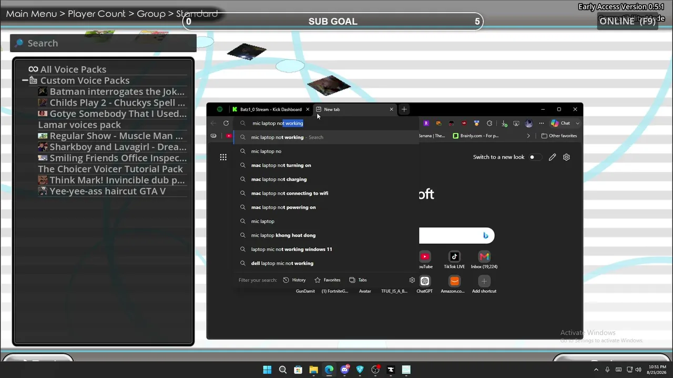Open the Other favorites folder

[x=559, y=136]
